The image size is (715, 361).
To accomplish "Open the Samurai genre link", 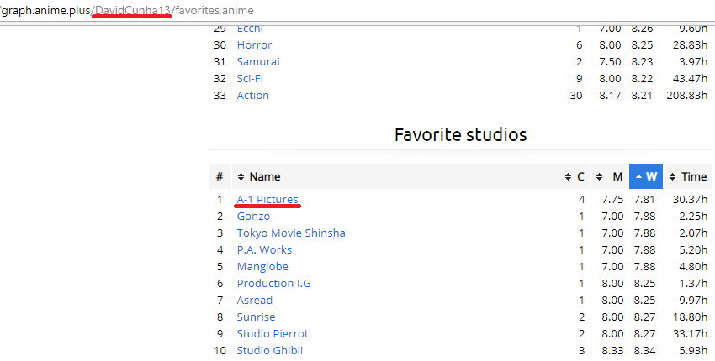I will coord(258,61).
